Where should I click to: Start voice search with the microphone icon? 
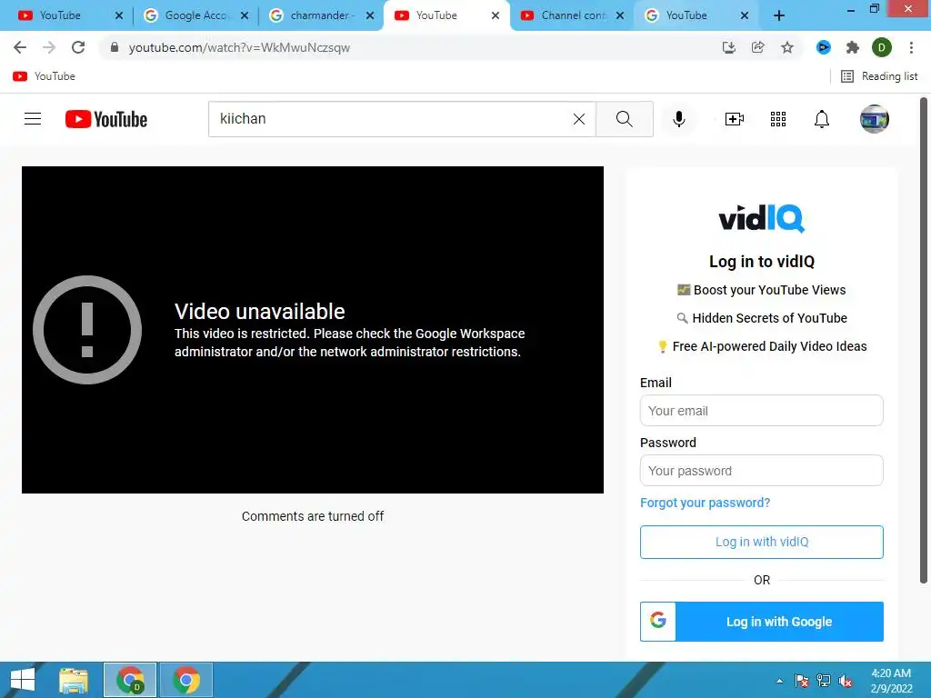coord(678,119)
